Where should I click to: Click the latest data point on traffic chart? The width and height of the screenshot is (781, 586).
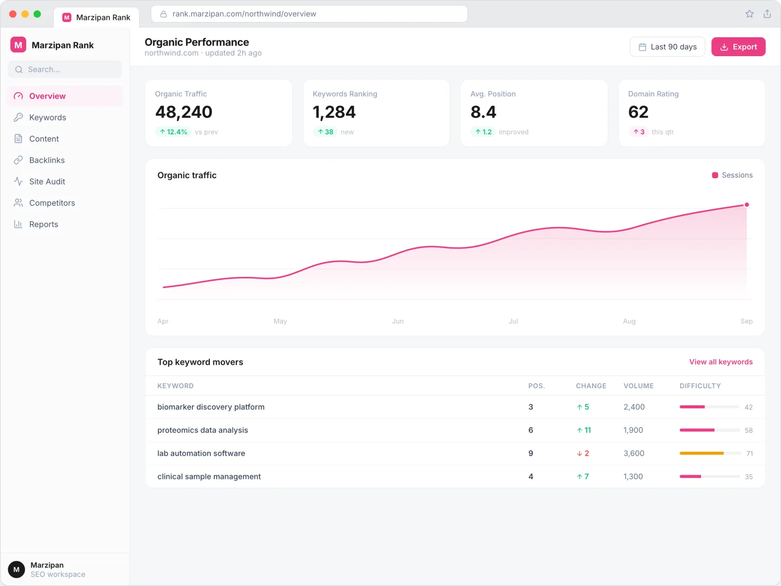746,205
